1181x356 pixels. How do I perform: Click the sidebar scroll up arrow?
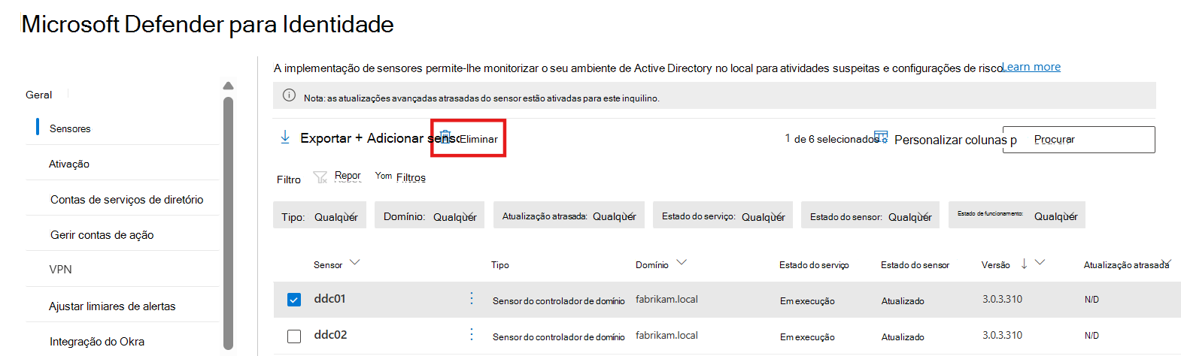coord(229,86)
